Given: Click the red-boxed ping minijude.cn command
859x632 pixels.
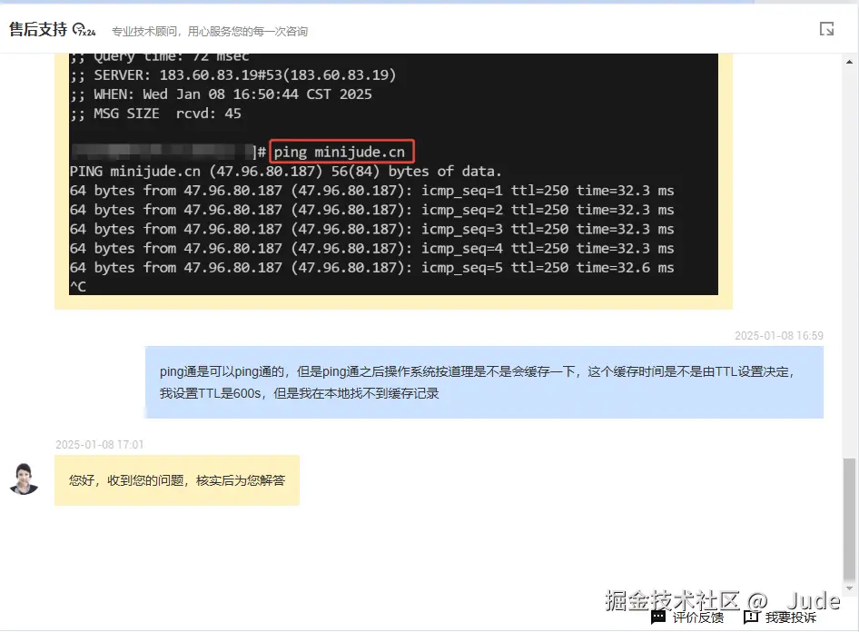Looking at the screenshot, I should coord(341,151).
